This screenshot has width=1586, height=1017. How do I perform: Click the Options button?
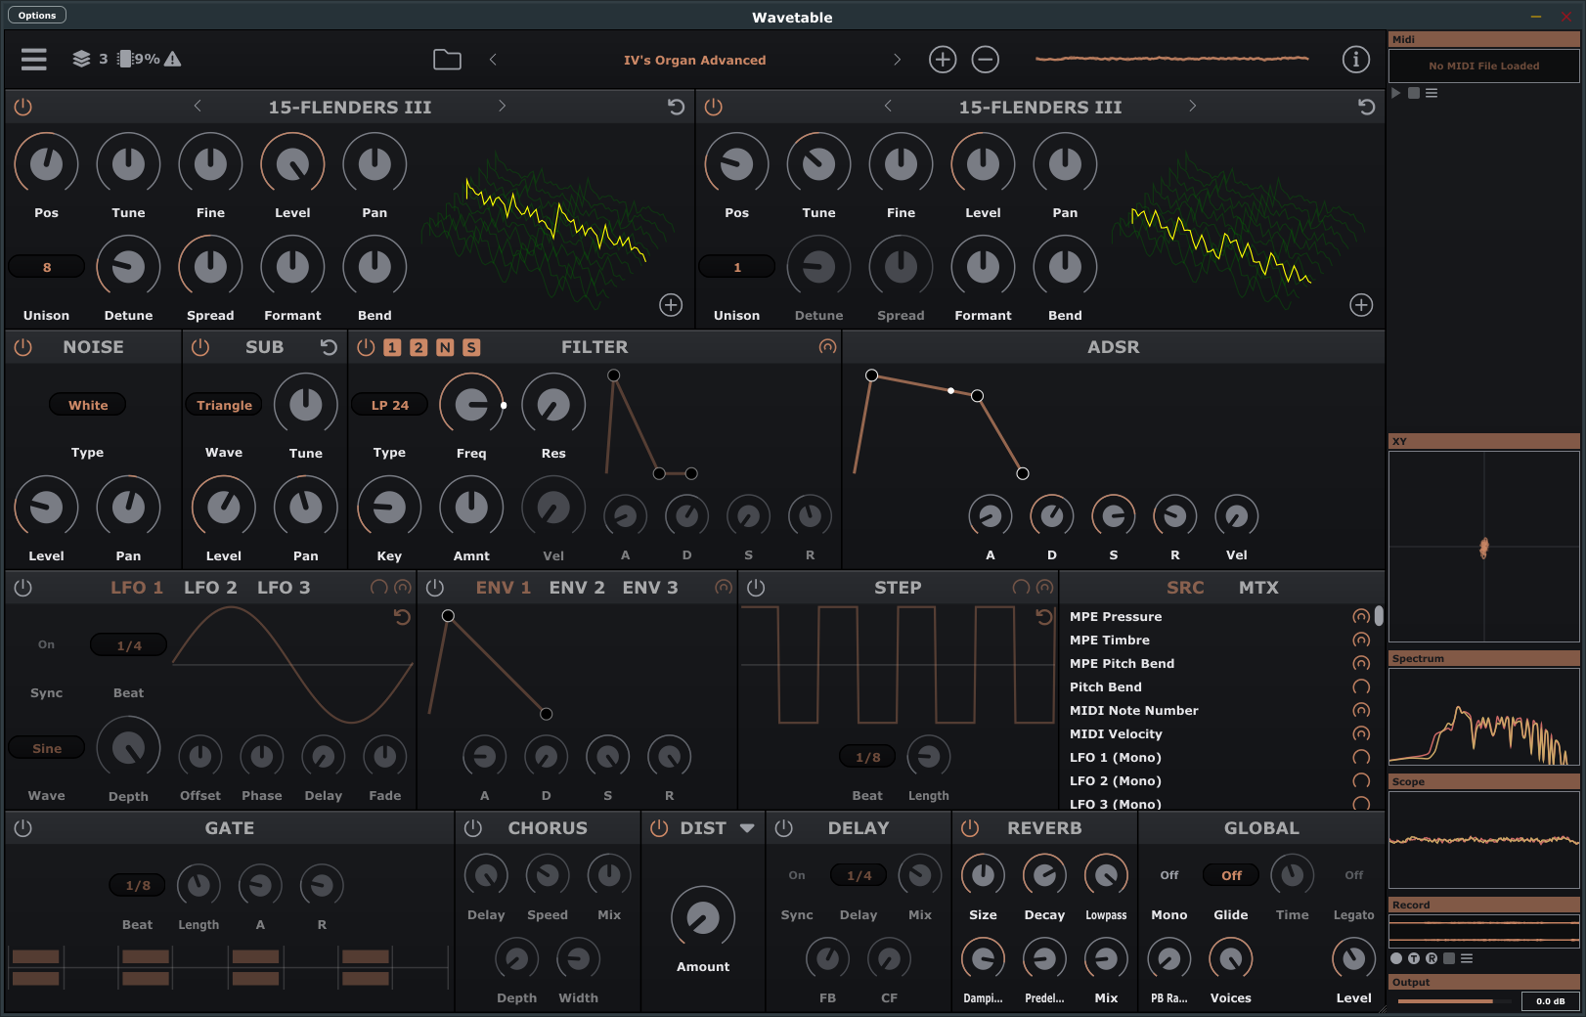click(x=37, y=15)
